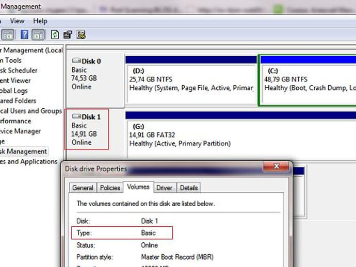Select Local Users and Groups tree item

tap(31, 111)
